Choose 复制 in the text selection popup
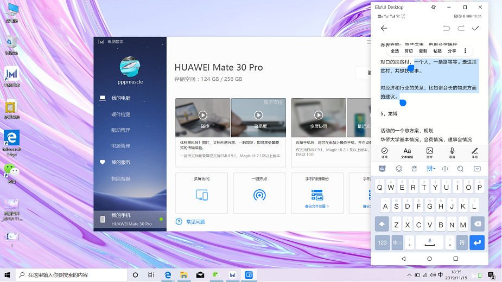 point(423,51)
